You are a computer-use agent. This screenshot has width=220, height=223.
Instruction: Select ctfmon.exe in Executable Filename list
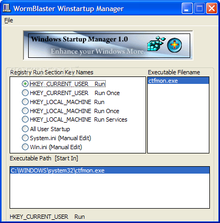point(178,81)
